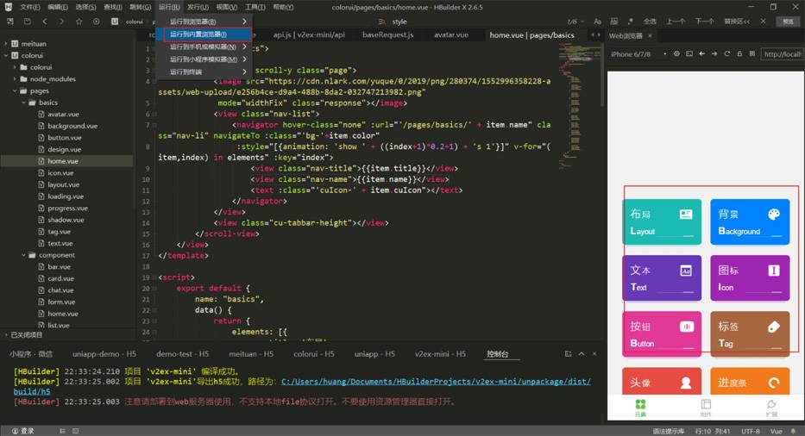Open the iPhone 6/7/8 device dropdown
Screen dimensions: 805x436
[638, 54]
